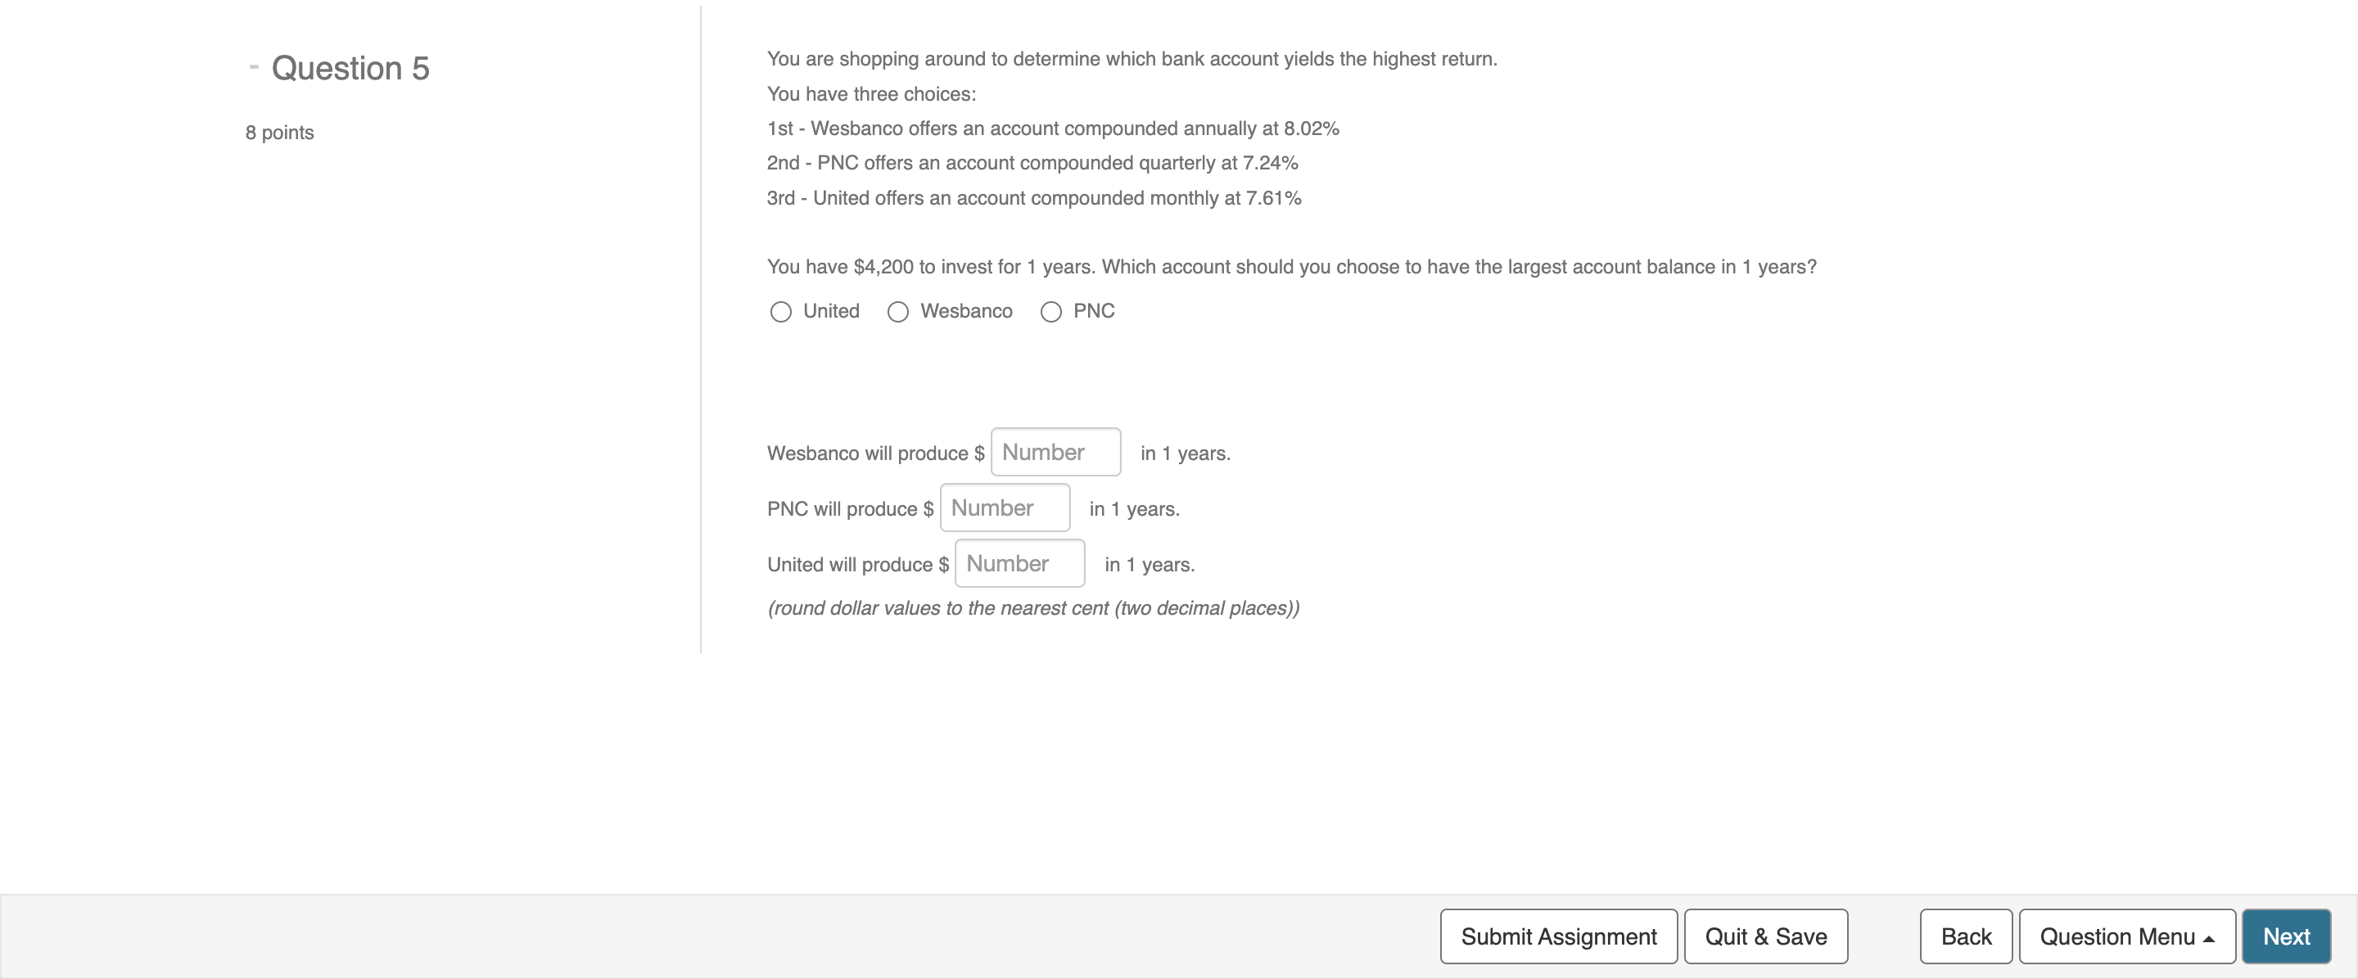Screen dimensions: 2358x979
Task: Click the Wesbanco answer label text
Action: tap(966, 311)
